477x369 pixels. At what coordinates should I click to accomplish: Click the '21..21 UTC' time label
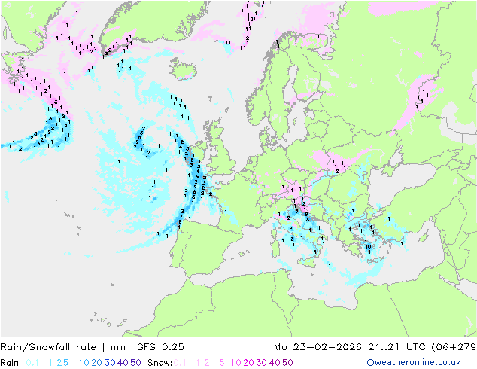[x=397, y=347]
